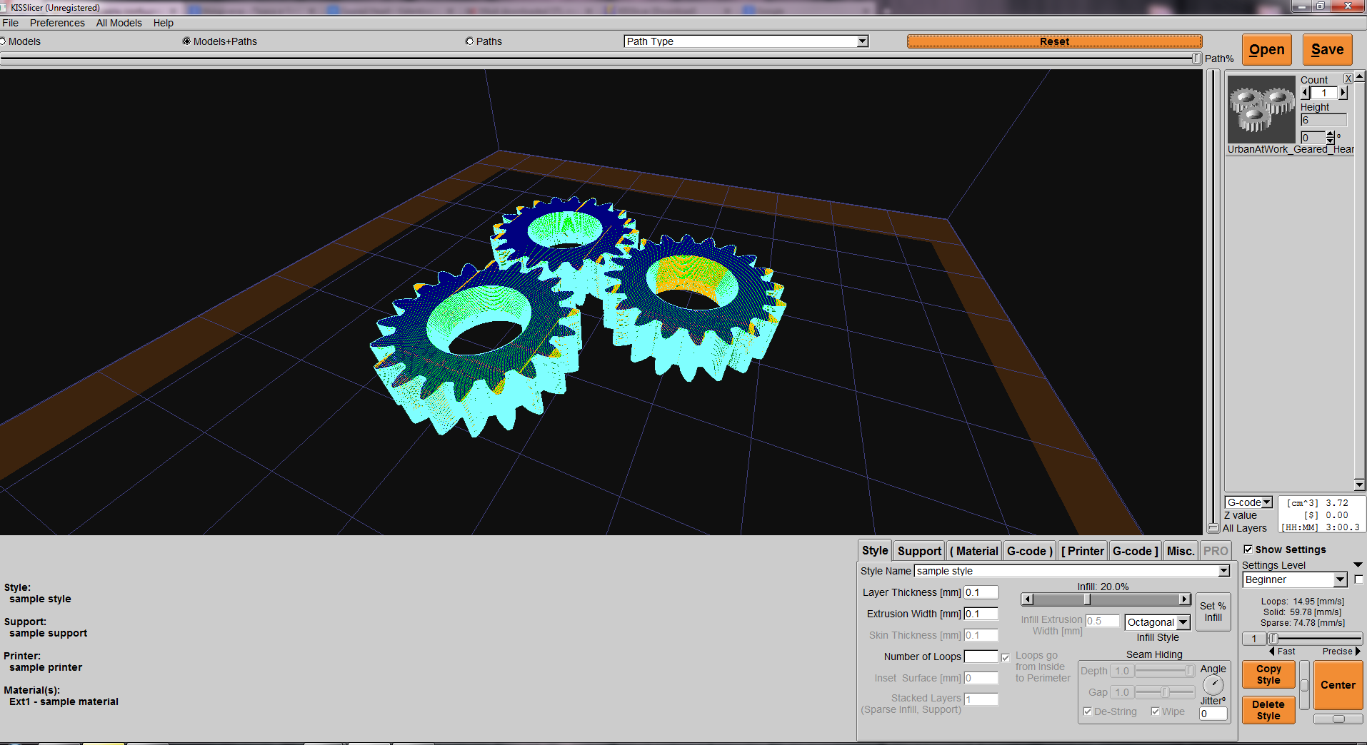
Task: Click the horizontal slider below Center button
Action: coord(1338,719)
